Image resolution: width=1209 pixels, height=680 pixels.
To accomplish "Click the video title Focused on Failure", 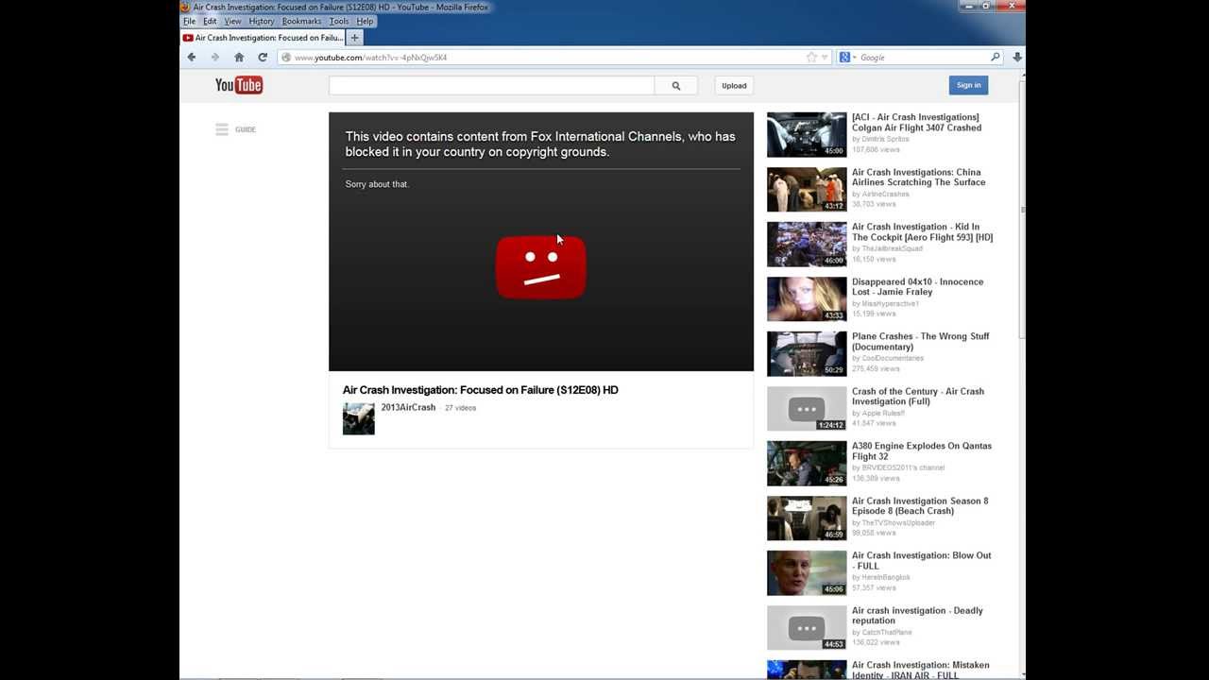I will 480,390.
